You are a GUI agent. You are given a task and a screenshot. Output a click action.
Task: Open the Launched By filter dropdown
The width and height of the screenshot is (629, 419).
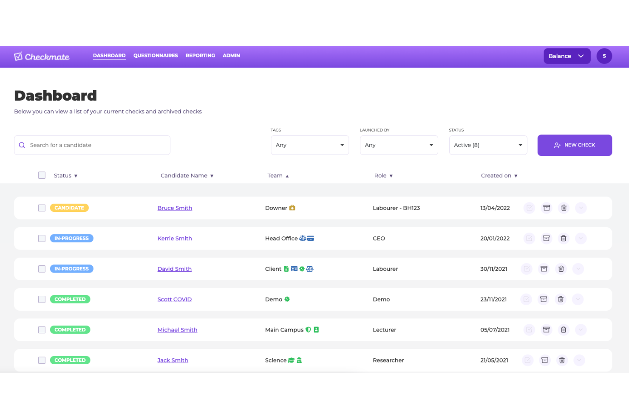(x=399, y=145)
